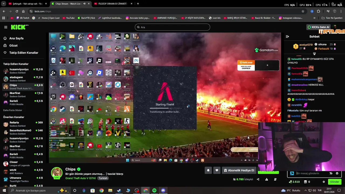Click the Gönder send button

tap(334, 182)
